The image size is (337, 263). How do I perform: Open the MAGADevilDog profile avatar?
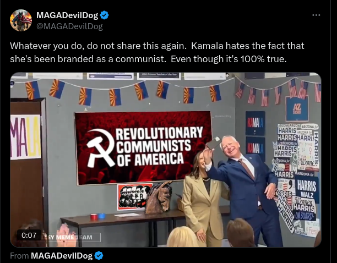pos(21,20)
